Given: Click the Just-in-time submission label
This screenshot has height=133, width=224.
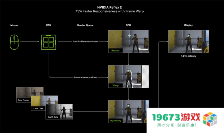Looking at the screenshot, I should point(85,41).
